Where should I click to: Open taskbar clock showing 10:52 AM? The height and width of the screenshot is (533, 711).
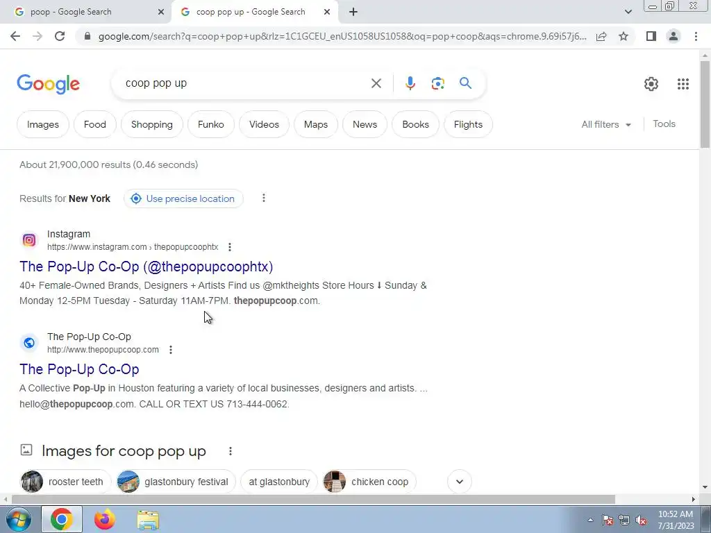[x=676, y=520]
